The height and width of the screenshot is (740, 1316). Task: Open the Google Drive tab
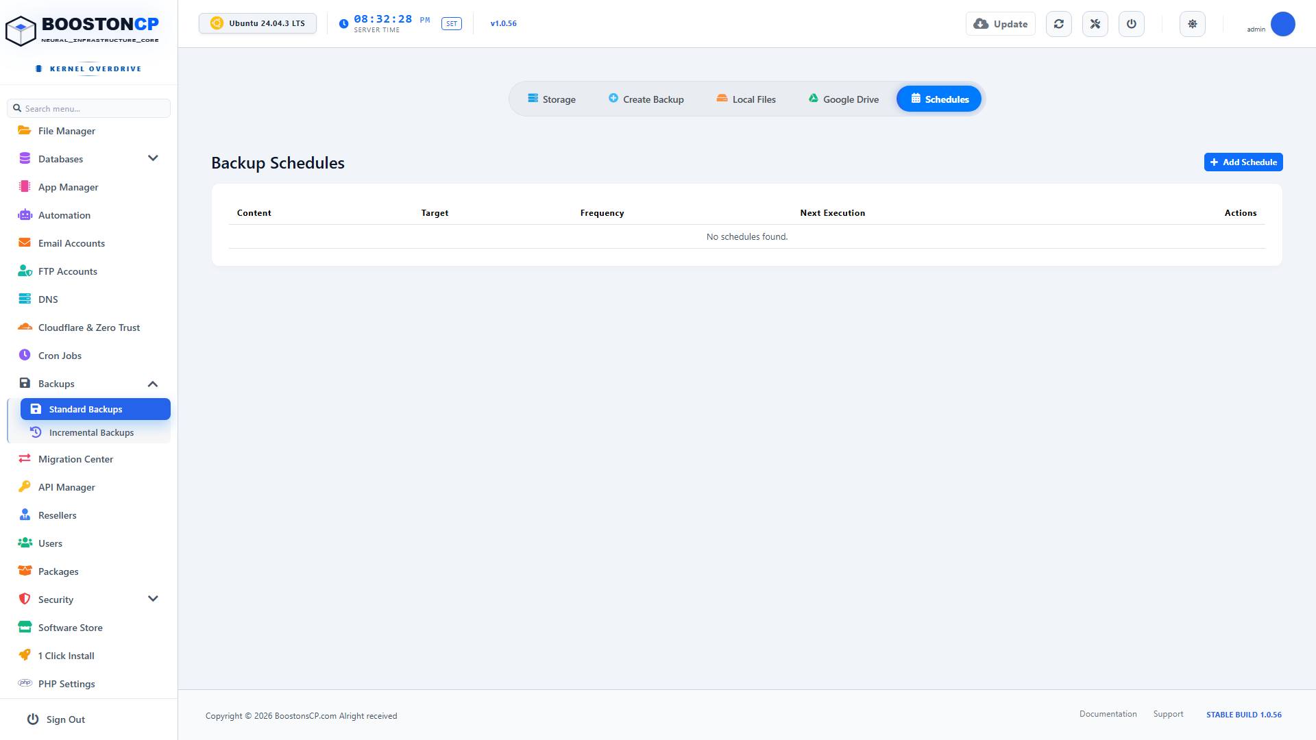pos(844,99)
